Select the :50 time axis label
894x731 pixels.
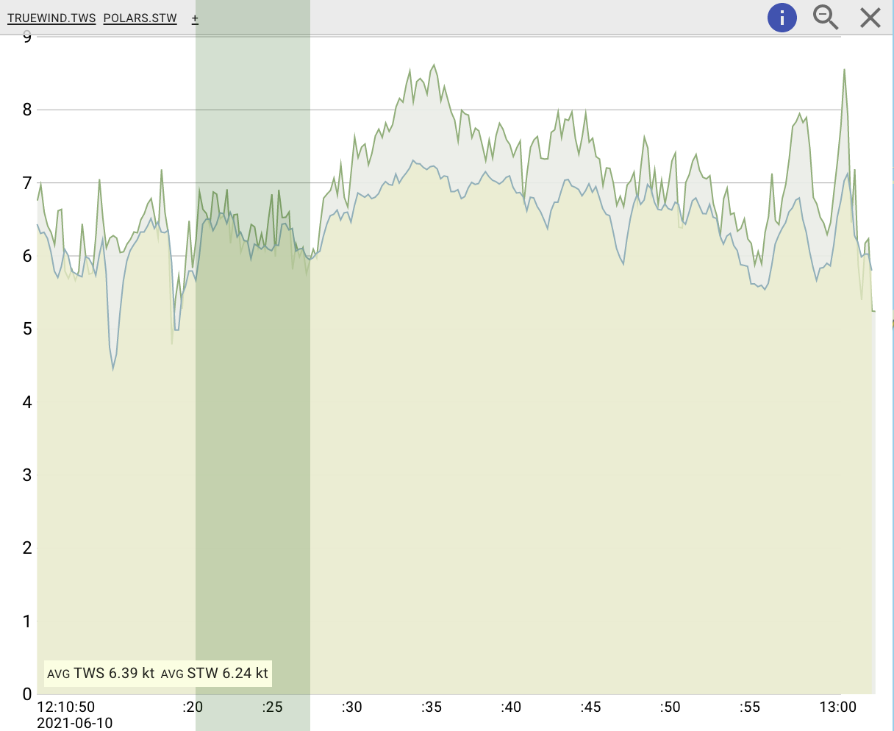(670, 707)
